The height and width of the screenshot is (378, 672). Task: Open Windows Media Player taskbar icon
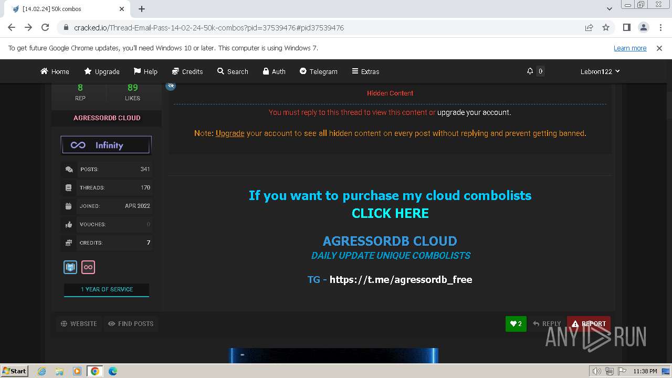[77, 371]
